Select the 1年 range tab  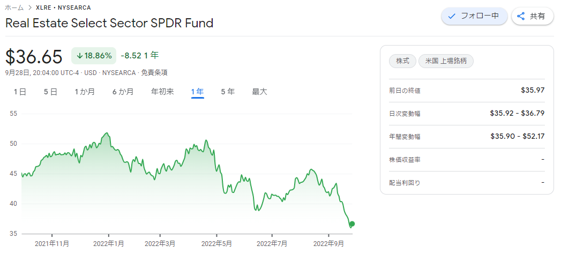click(198, 92)
